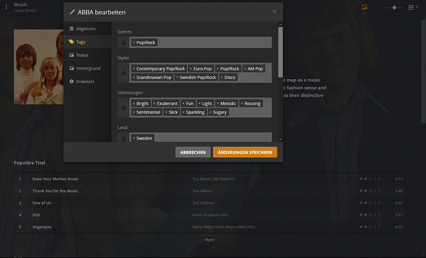The height and width of the screenshot is (258, 426).
Task: Remove the Disco style tag
Action: coord(222,78)
